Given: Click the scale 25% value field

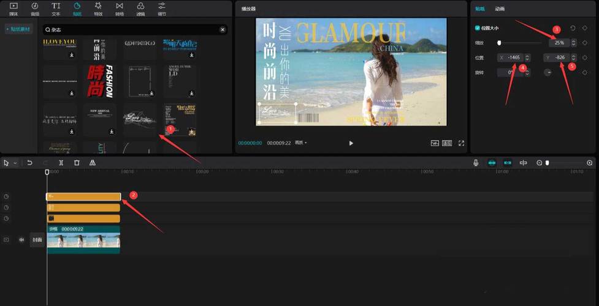Looking at the screenshot, I should click(x=560, y=43).
